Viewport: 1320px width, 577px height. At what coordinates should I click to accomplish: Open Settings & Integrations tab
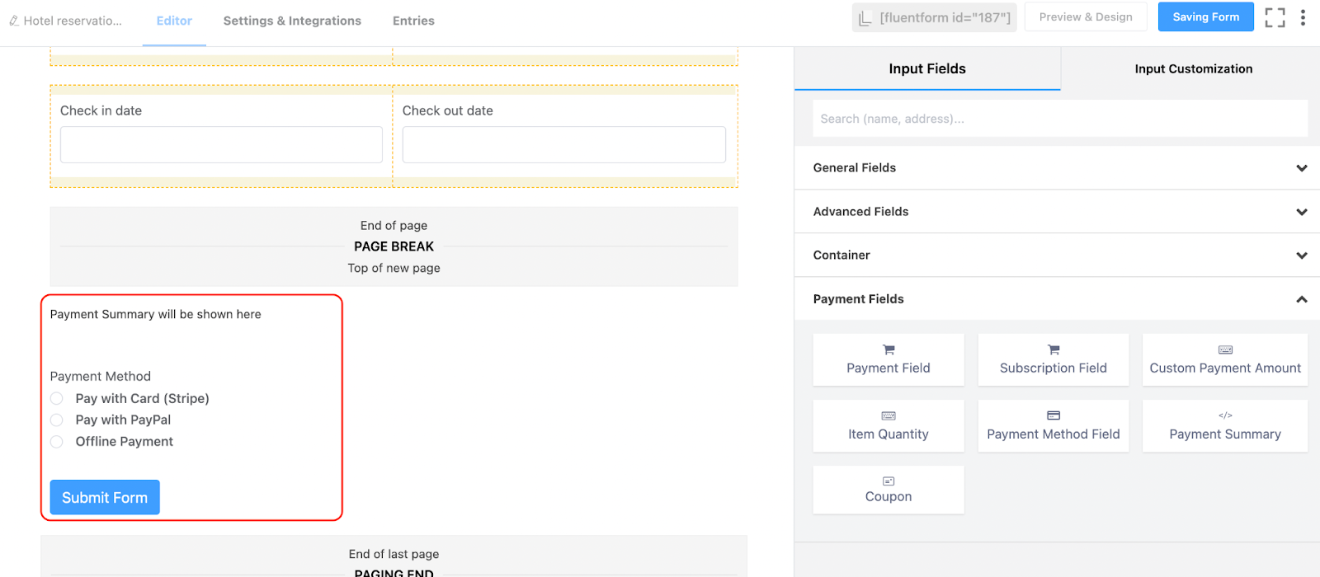tap(292, 21)
